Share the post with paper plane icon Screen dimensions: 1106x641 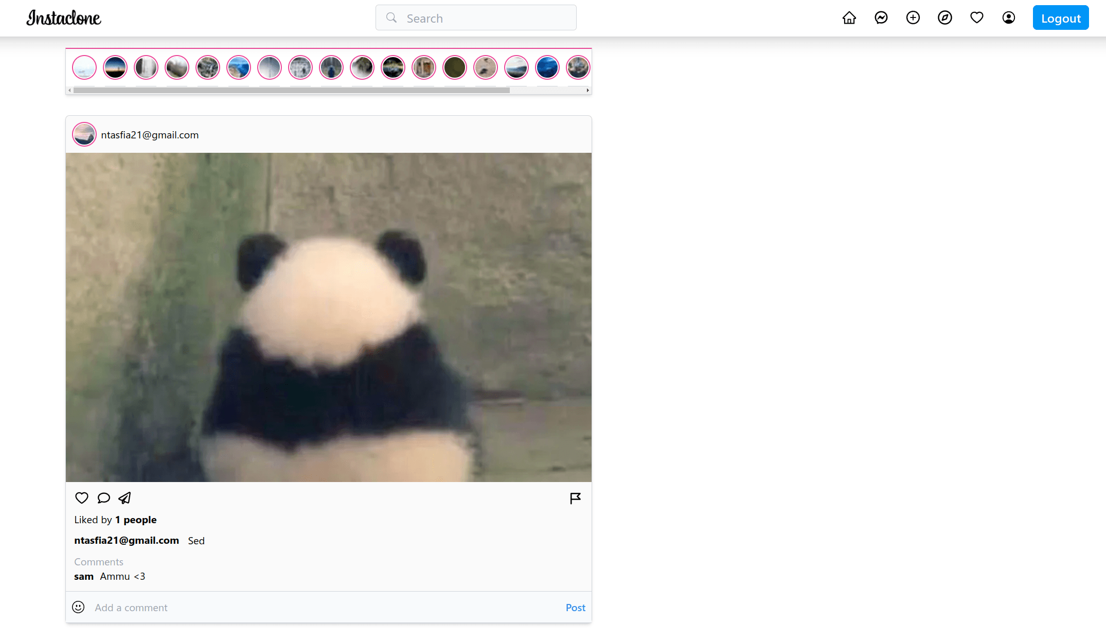pos(125,498)
